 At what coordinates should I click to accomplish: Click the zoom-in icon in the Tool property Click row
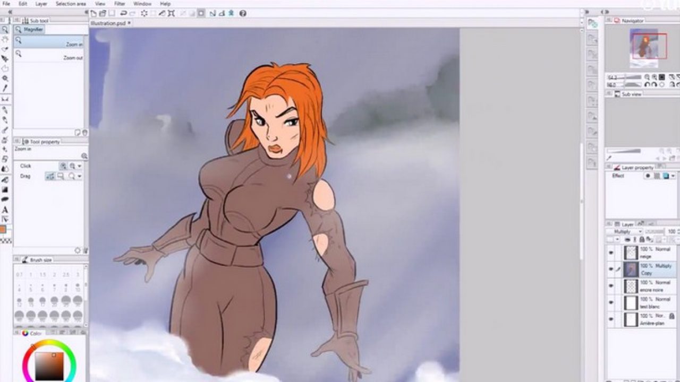pos(63,166)
